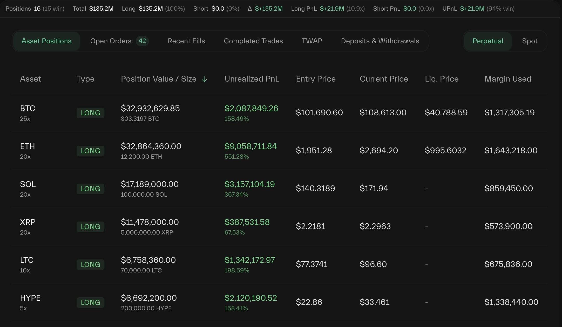Screen dimensions: 562x327
Task: Click ETH position value $32,864,360.00
Action: (151, 146)
